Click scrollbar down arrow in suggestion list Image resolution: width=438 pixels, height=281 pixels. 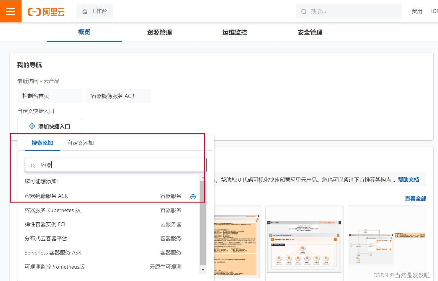click(203, 270)
